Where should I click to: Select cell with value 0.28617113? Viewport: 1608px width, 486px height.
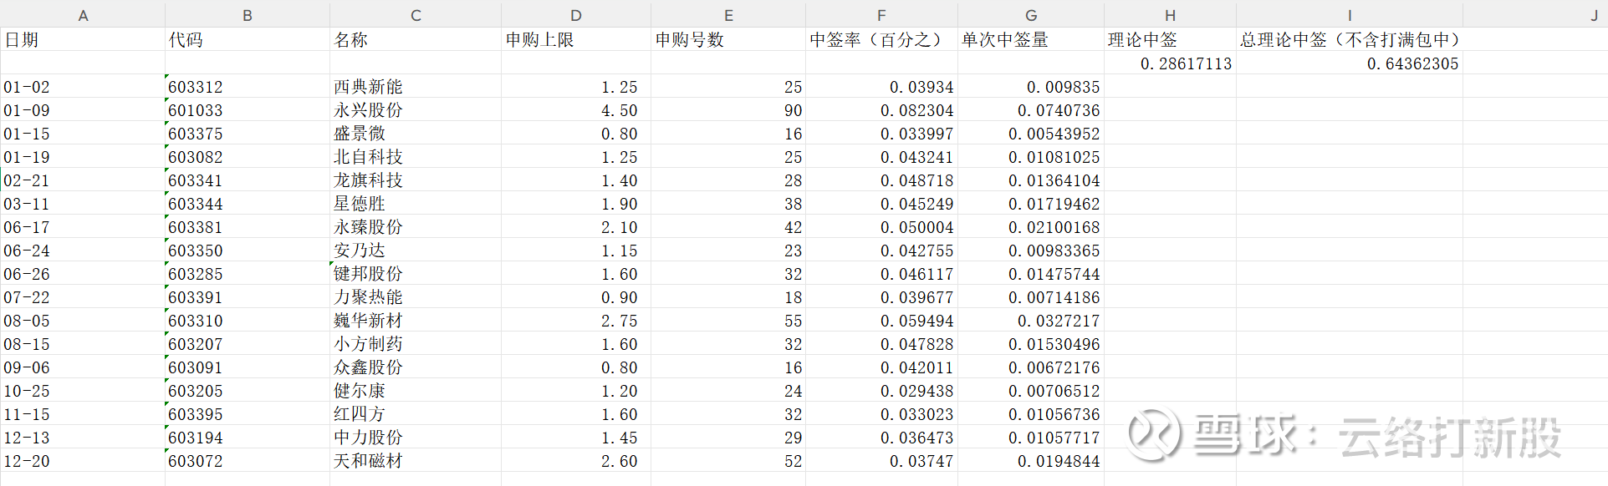click(1170, 63)
